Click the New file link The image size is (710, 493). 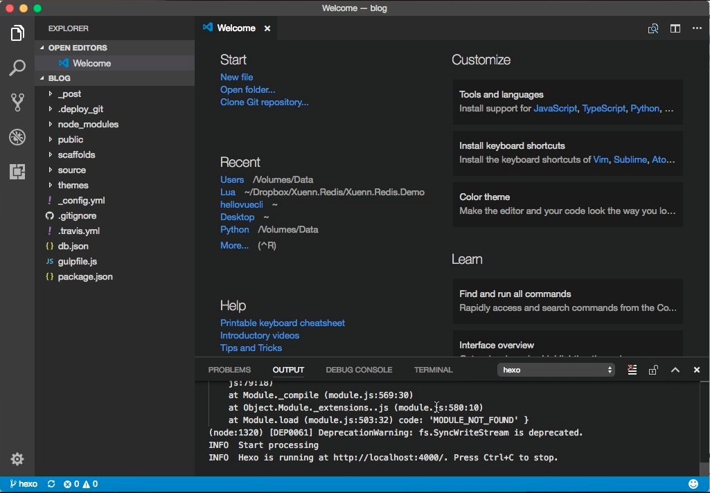coord(236,77)
